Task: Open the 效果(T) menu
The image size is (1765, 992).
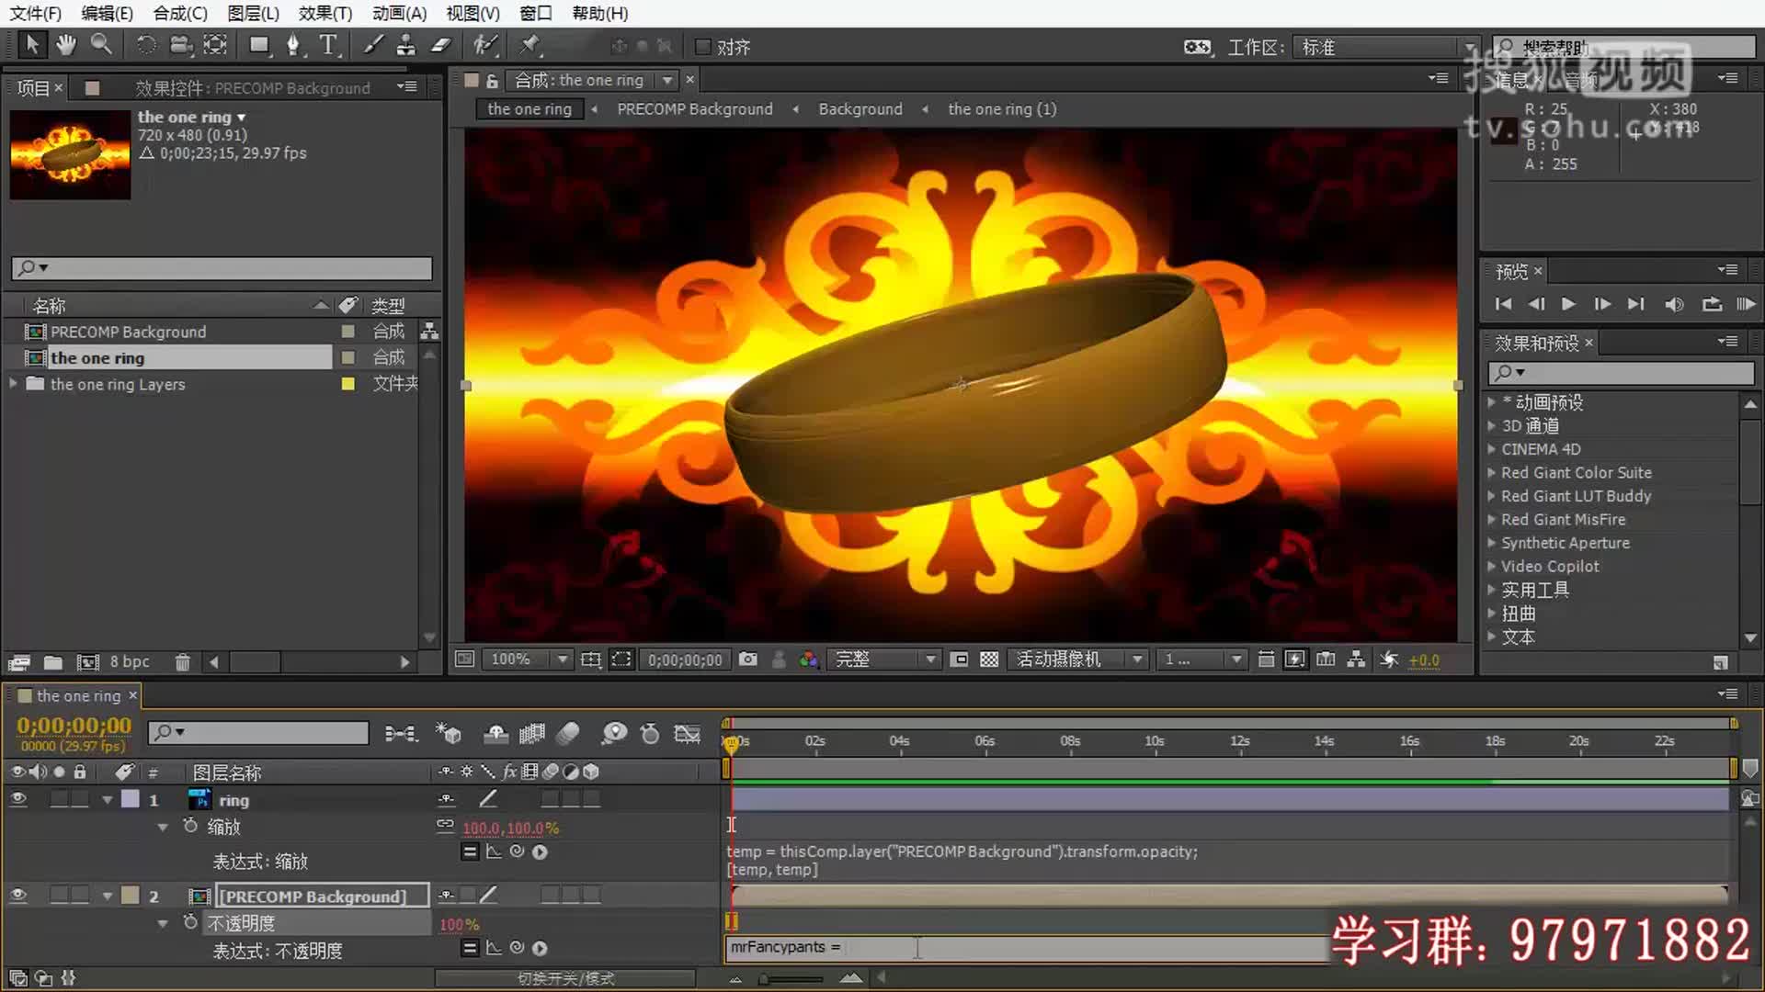Action: (x=325, y=14)
